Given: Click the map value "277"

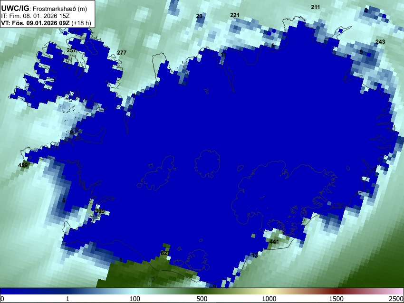Looking at the screenshot, I should pos(122,53).
